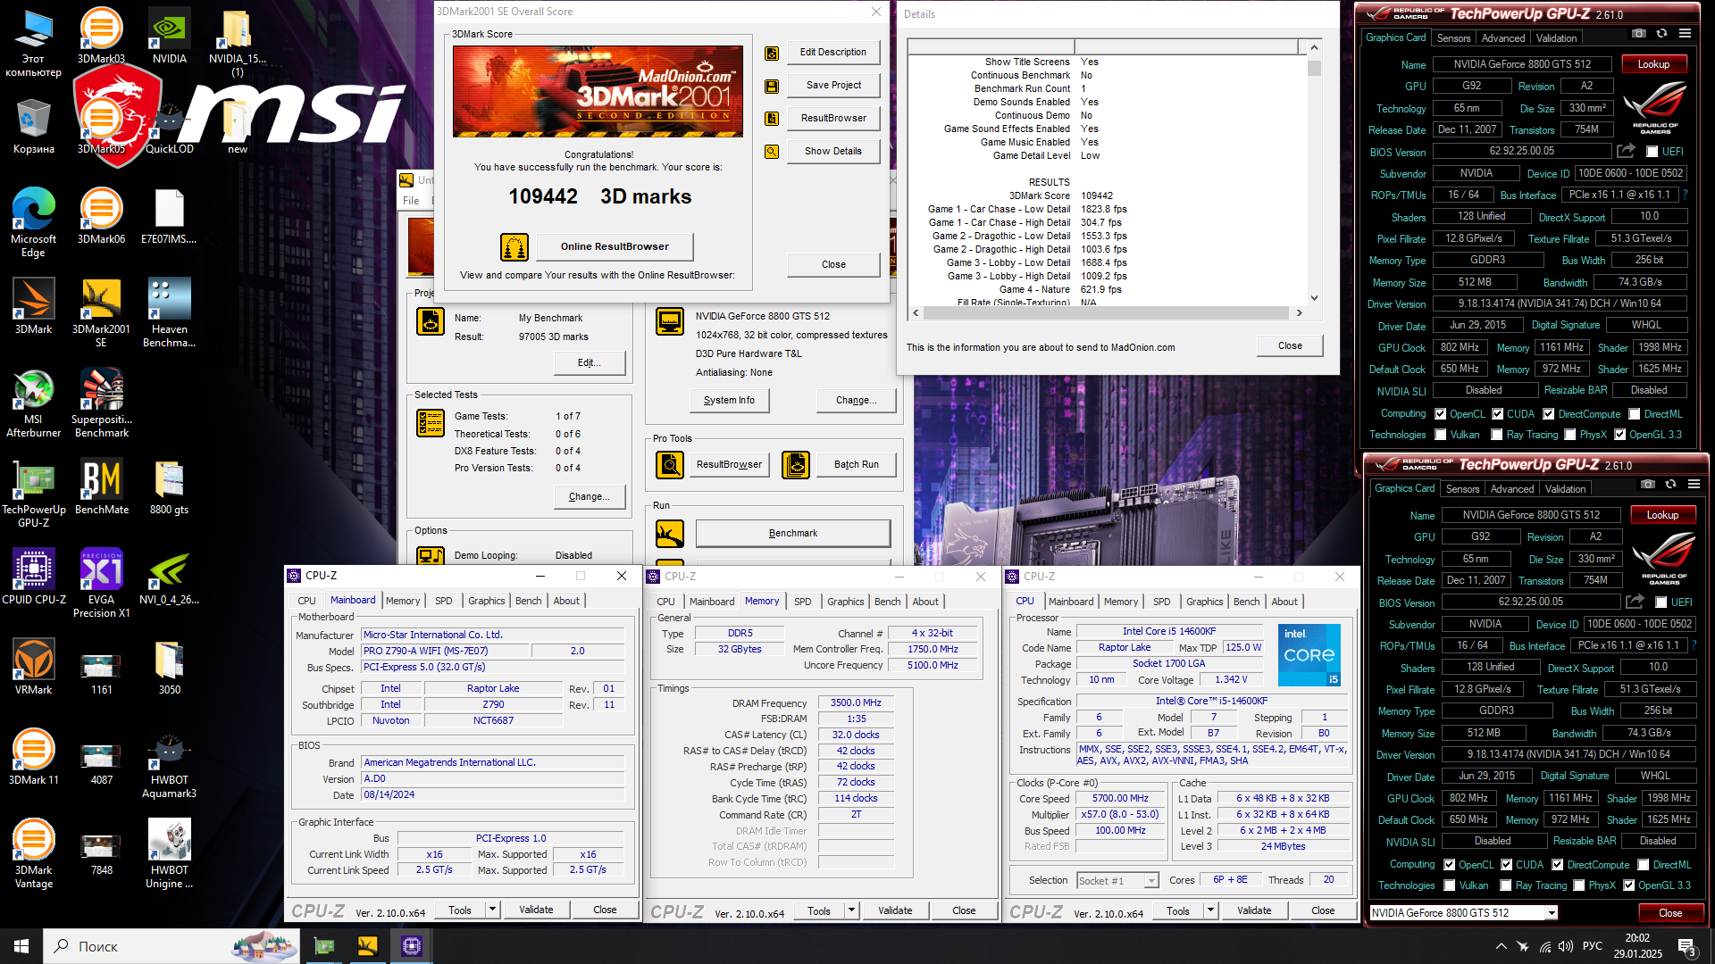The height and width of the screenshot is (964, 1715).
Task: Click the Details vertical scrollbar
Action: tap(1314, 172)
